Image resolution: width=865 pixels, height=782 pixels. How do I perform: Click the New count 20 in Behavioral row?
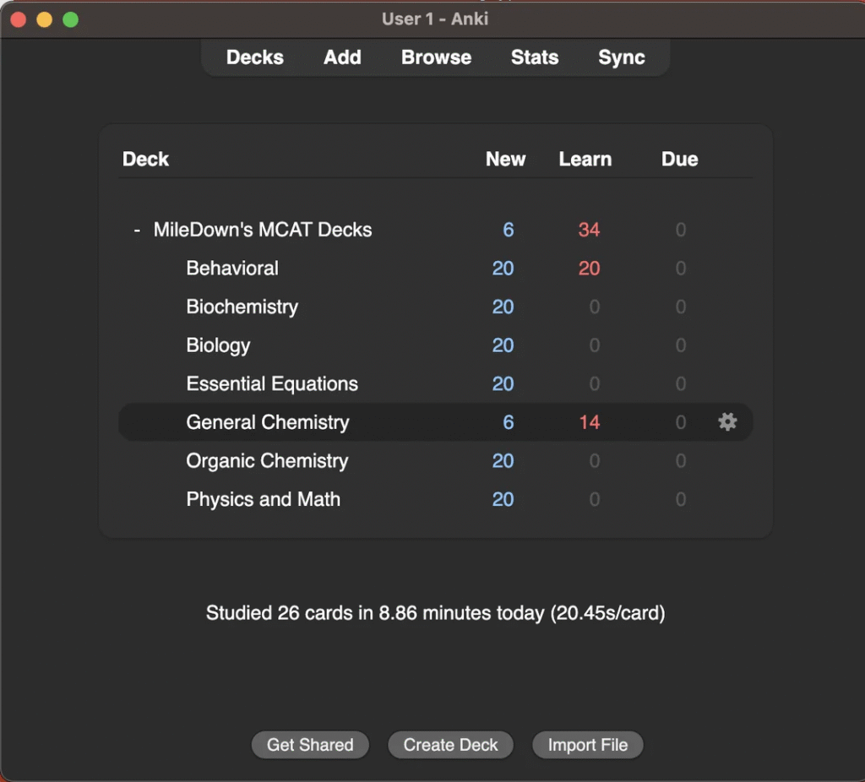click(503, 269)
